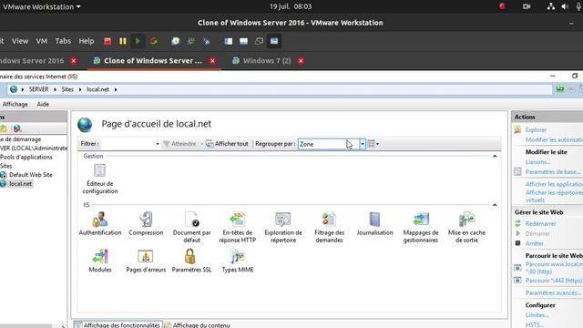This screenshot has width=583, height=328.
Task: Click VMware restart guest icon
Action: [x=153, y=41]
